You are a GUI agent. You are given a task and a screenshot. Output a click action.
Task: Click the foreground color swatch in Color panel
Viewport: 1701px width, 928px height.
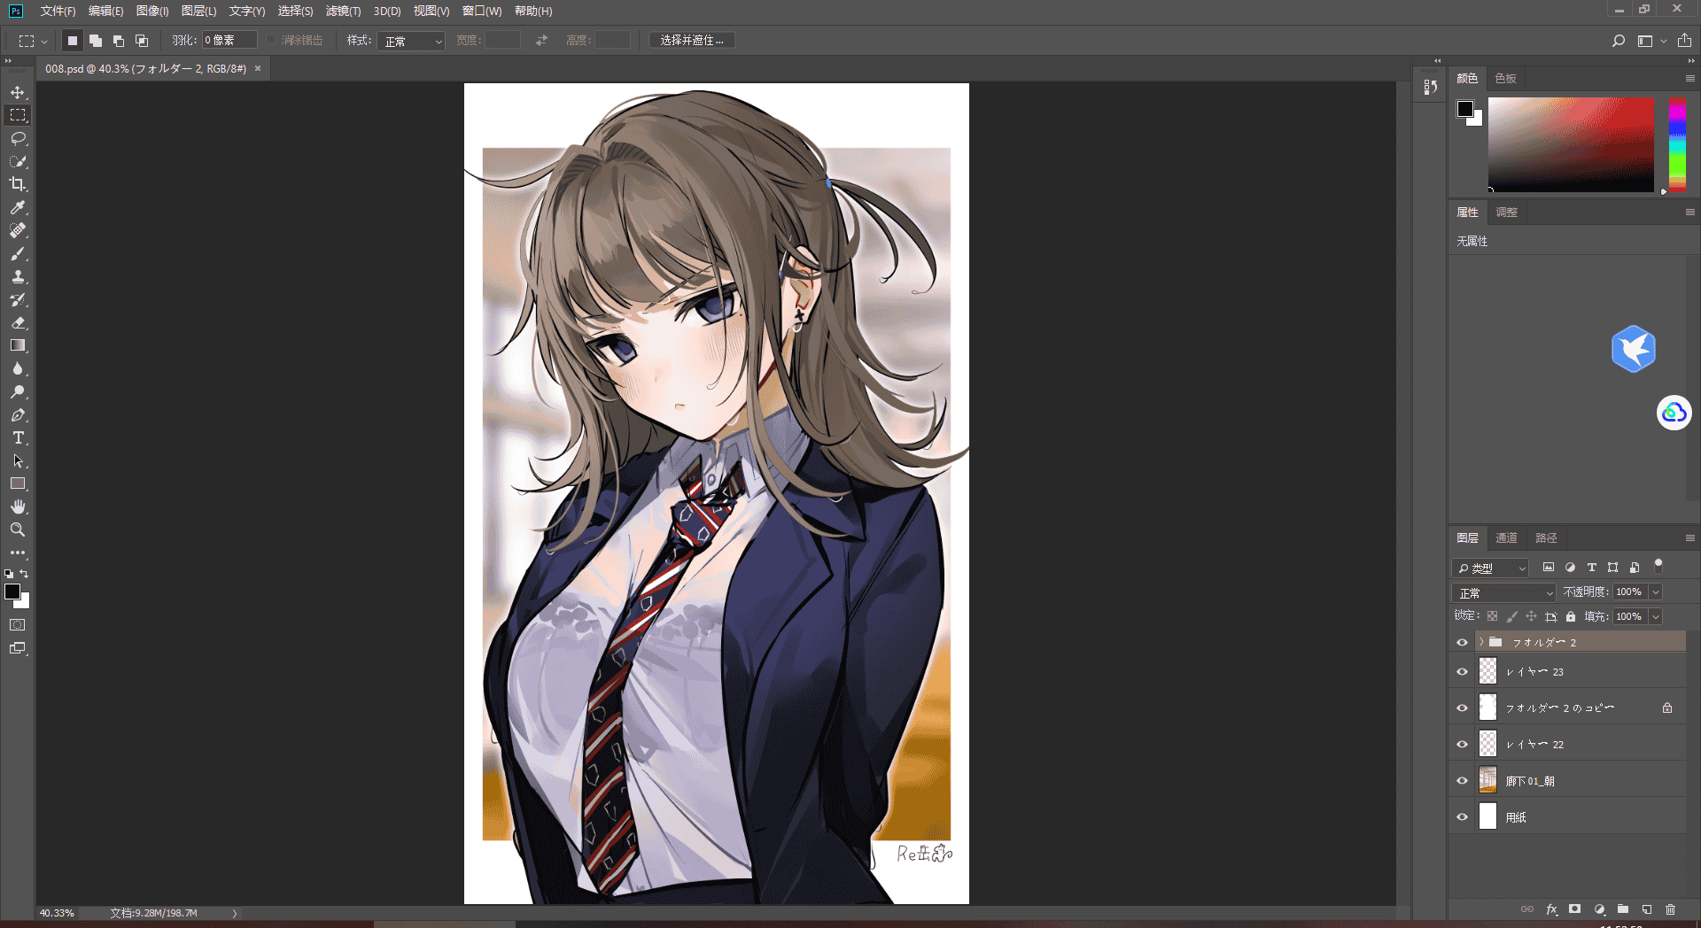pos(1465,109)
